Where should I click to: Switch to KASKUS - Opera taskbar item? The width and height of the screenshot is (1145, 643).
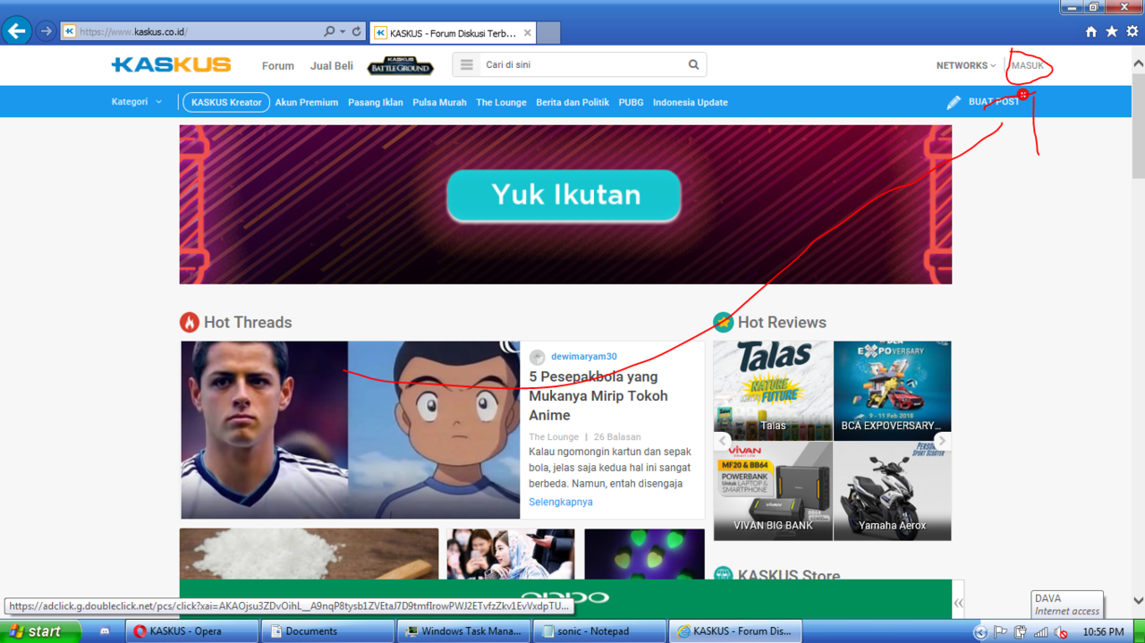coord(191,631)
